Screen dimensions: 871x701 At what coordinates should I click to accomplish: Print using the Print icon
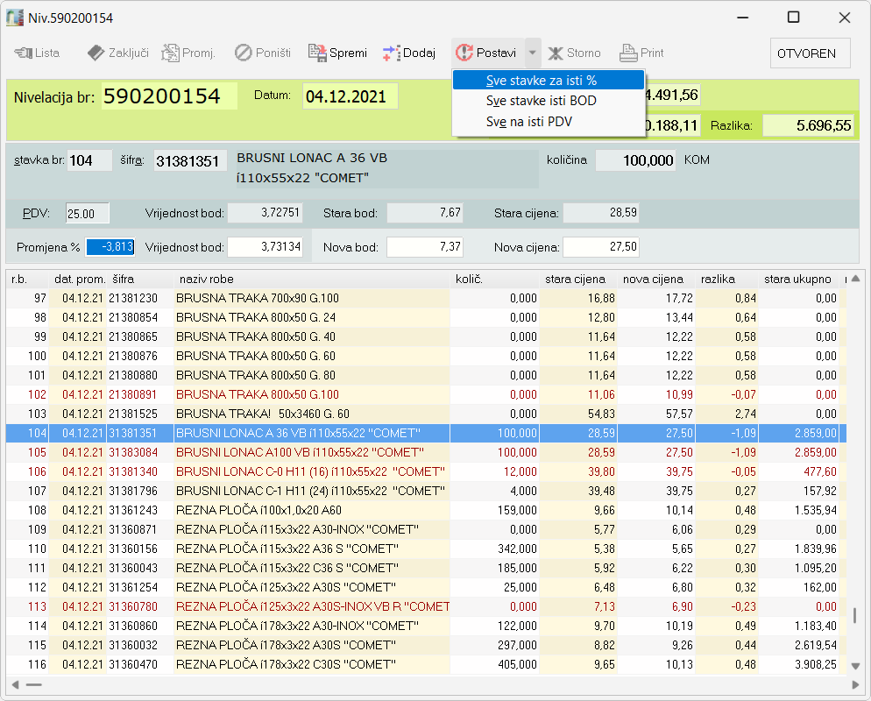pos(628,53)
